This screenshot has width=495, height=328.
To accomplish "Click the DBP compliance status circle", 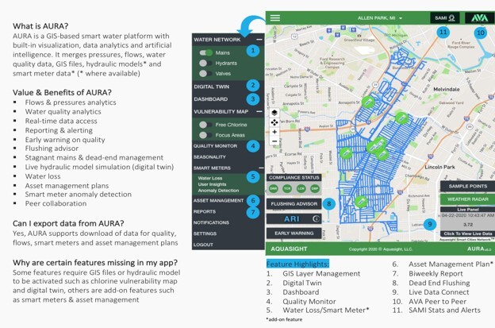I will coord(315,189).
